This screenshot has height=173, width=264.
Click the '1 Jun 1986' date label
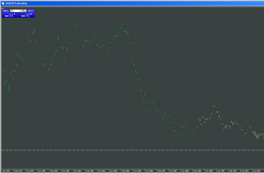pyautogui.click(x=149, y=171)
